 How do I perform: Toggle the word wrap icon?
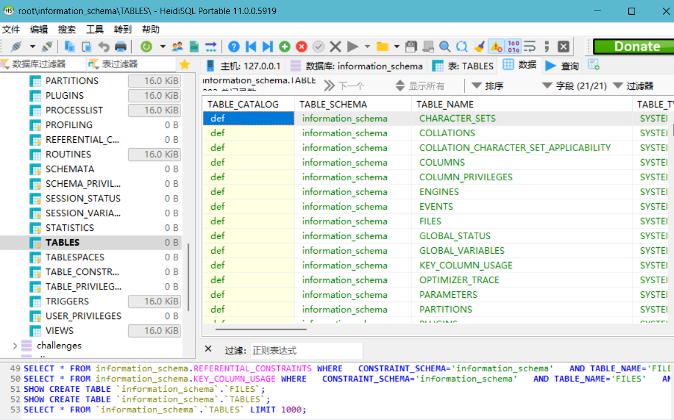pos(530,46)
